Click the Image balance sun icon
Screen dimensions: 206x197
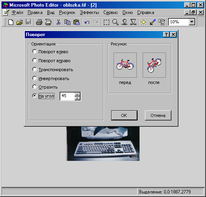143,22
